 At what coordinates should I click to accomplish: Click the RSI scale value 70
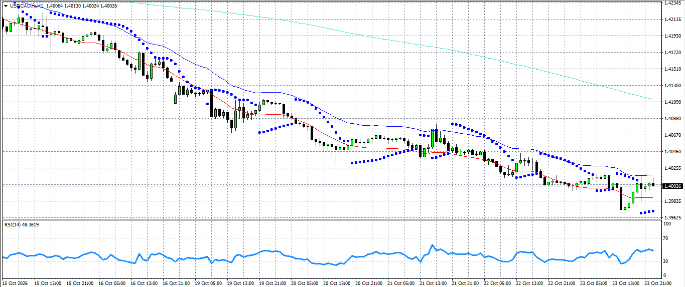coord(666,239)
